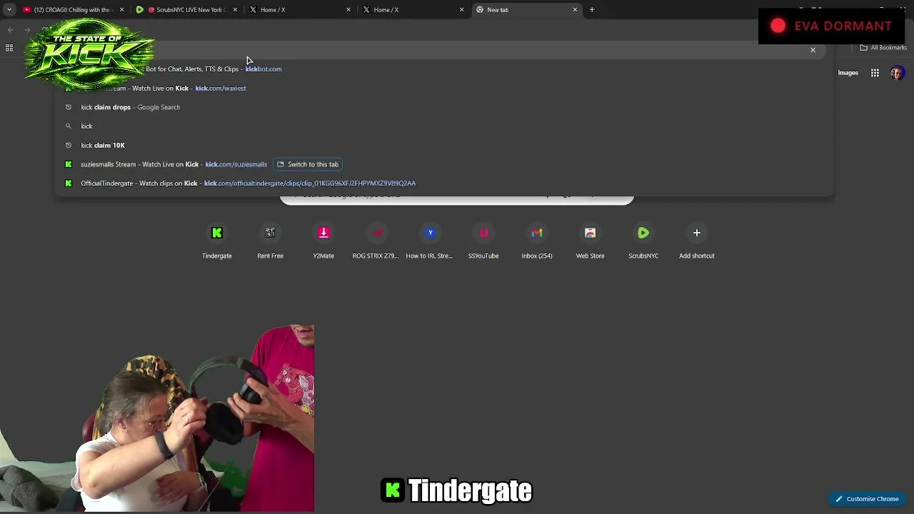Select 'kick claim drops - Google Search' suggestion
This screenshot has height=514, width=914.
pyautogui.click(x=444, y=107)
